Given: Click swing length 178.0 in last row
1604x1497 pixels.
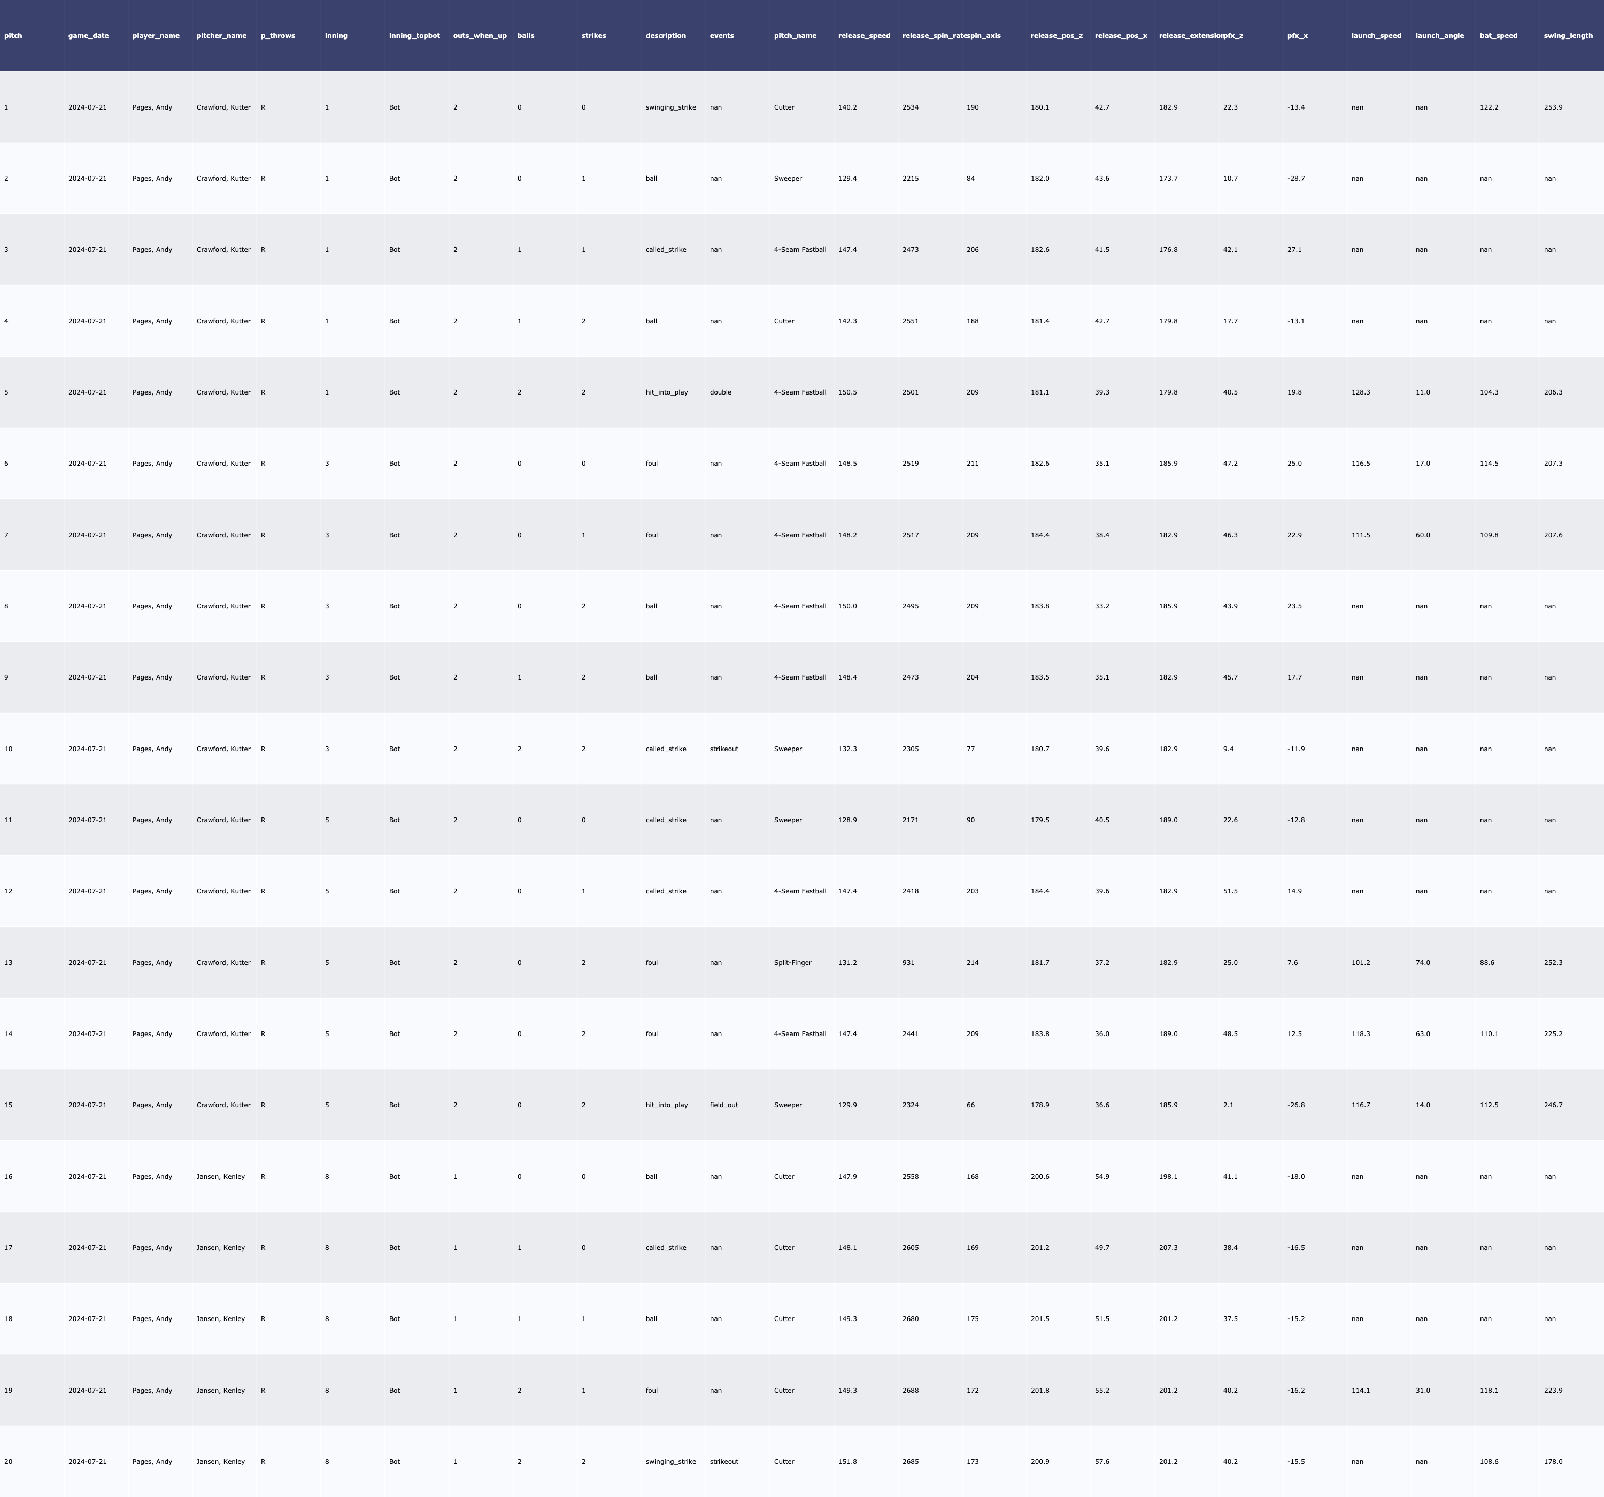Looking at the screenshot, I should (x=1552, y=1462).
